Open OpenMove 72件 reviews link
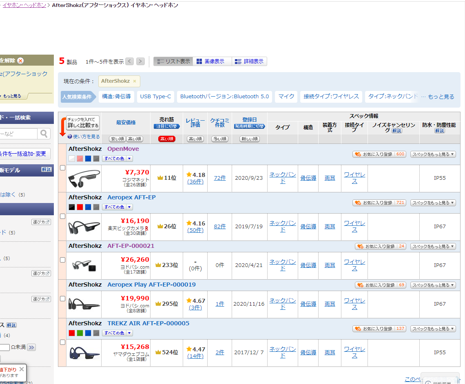465x384 pixels. (x=220, y=178)
